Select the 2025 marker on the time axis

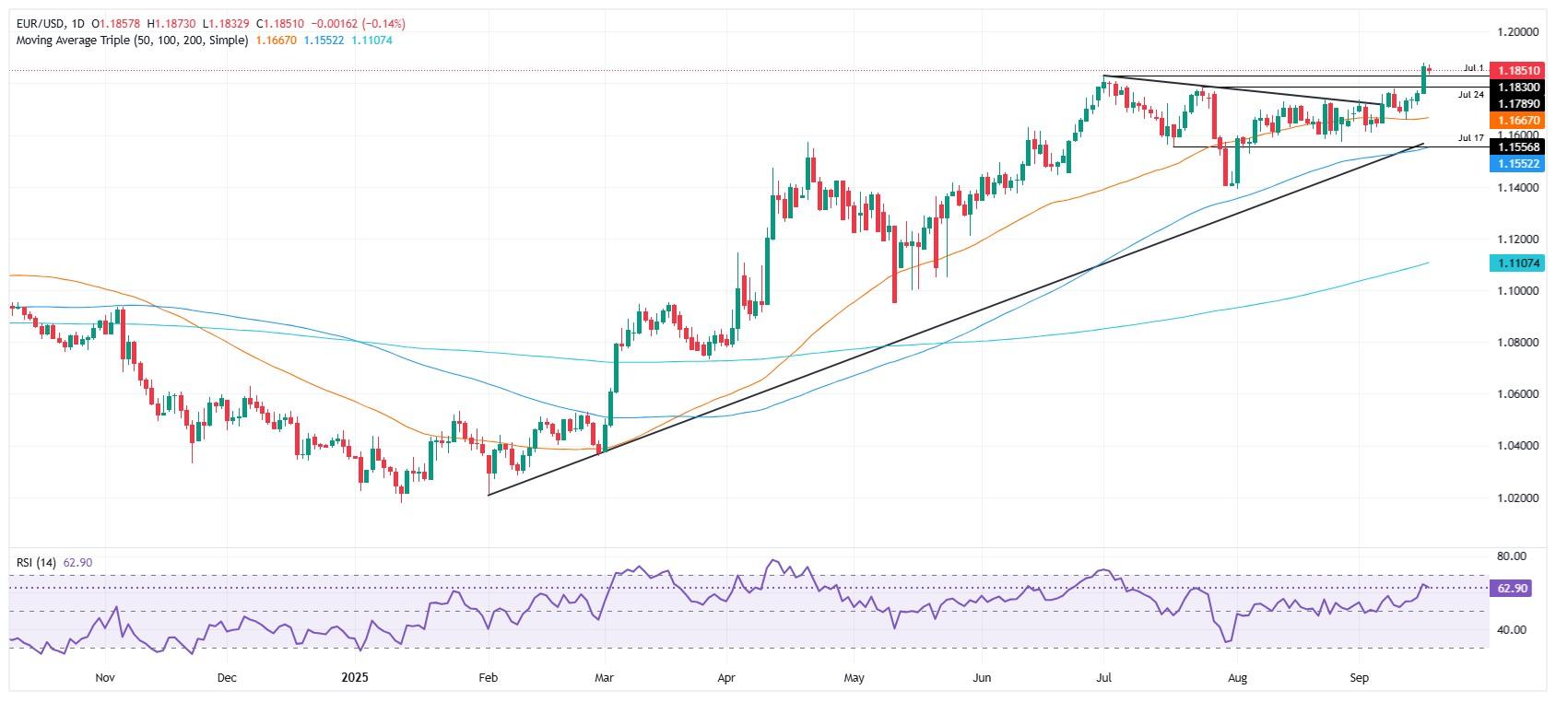click(x=355, y=678)
